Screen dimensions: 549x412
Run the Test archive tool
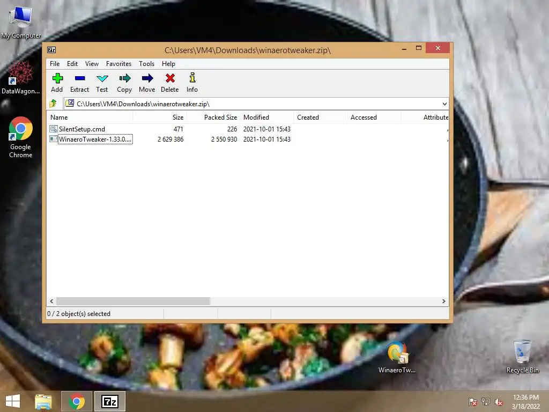102,78
